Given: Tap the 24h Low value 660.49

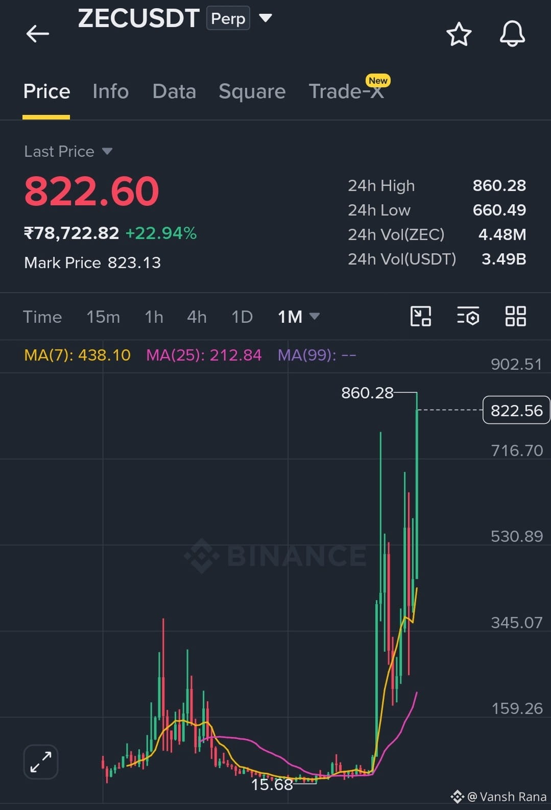Looking at the screenshot, I should (499, 210).
